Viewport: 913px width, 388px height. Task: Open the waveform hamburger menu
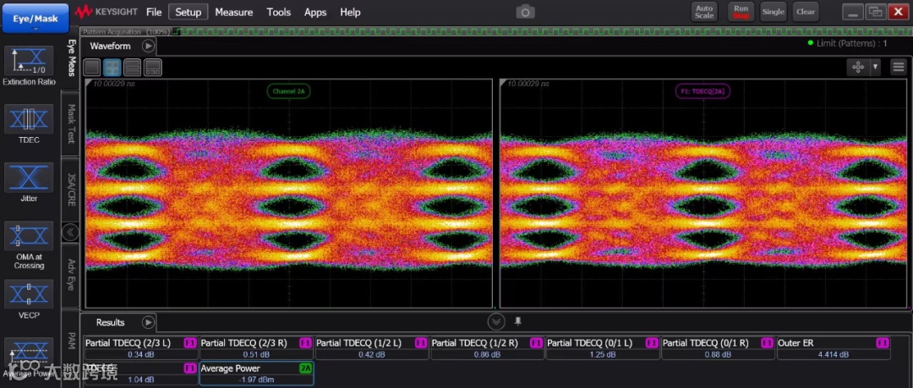click(x=897, y=67)
